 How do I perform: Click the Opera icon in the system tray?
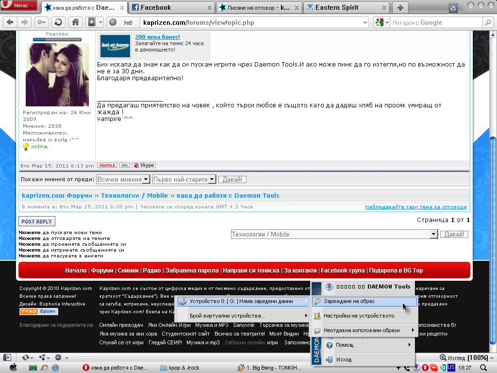pyautogui.click(x=425, y=368)
